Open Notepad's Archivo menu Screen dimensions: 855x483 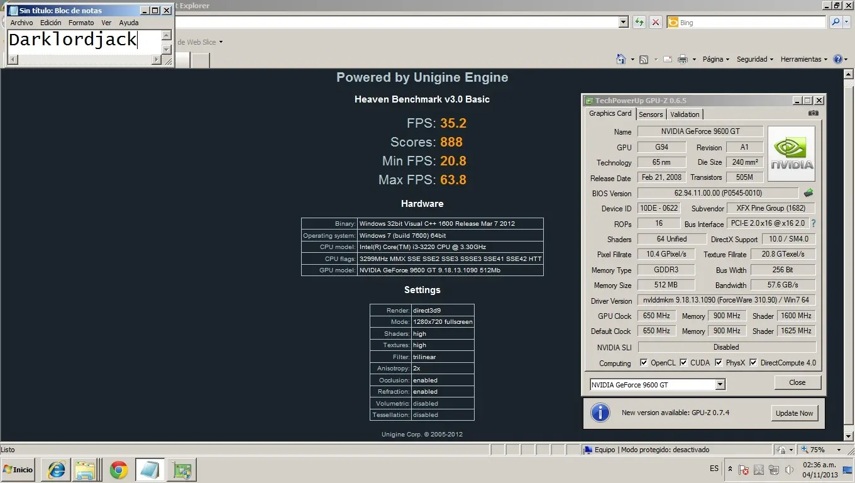coord(21,23)
